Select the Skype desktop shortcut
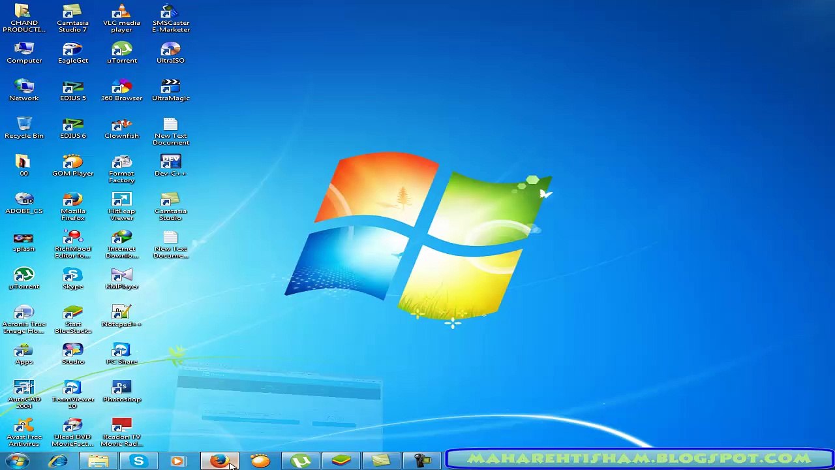The width and height of the screenshot is (835, 470). coord(73,279)
